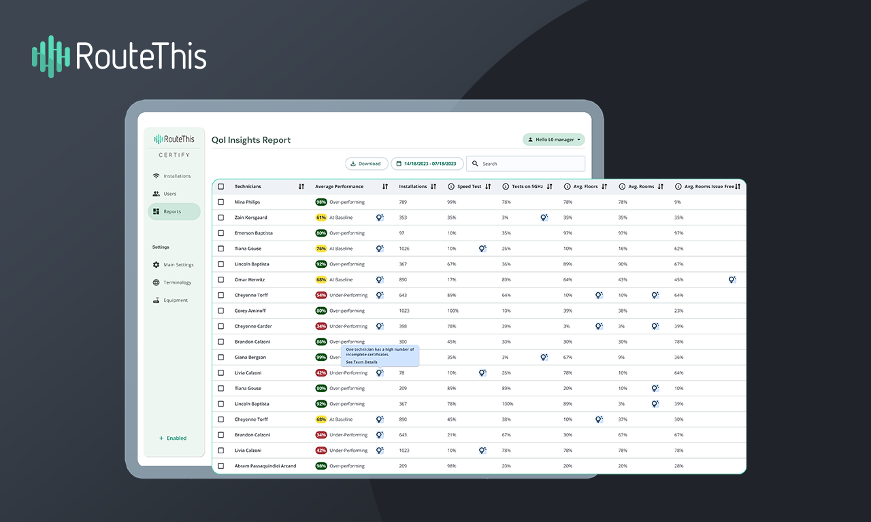Click the large RouteThis logo on the banner

tap(119, 56)
